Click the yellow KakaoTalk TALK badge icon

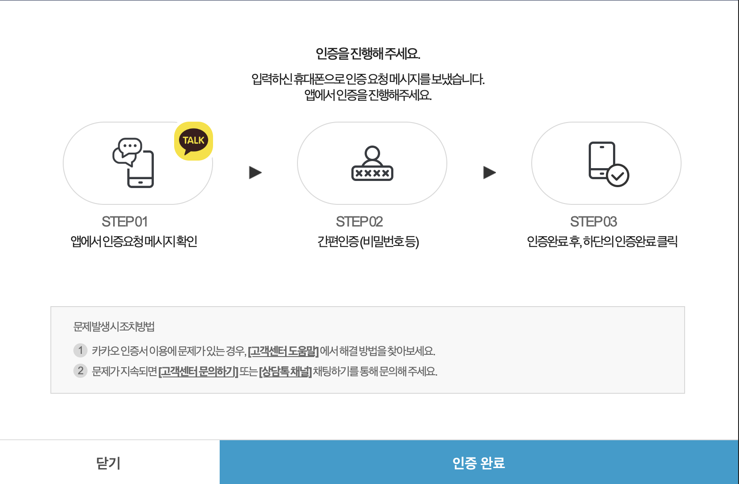point(194,140)
